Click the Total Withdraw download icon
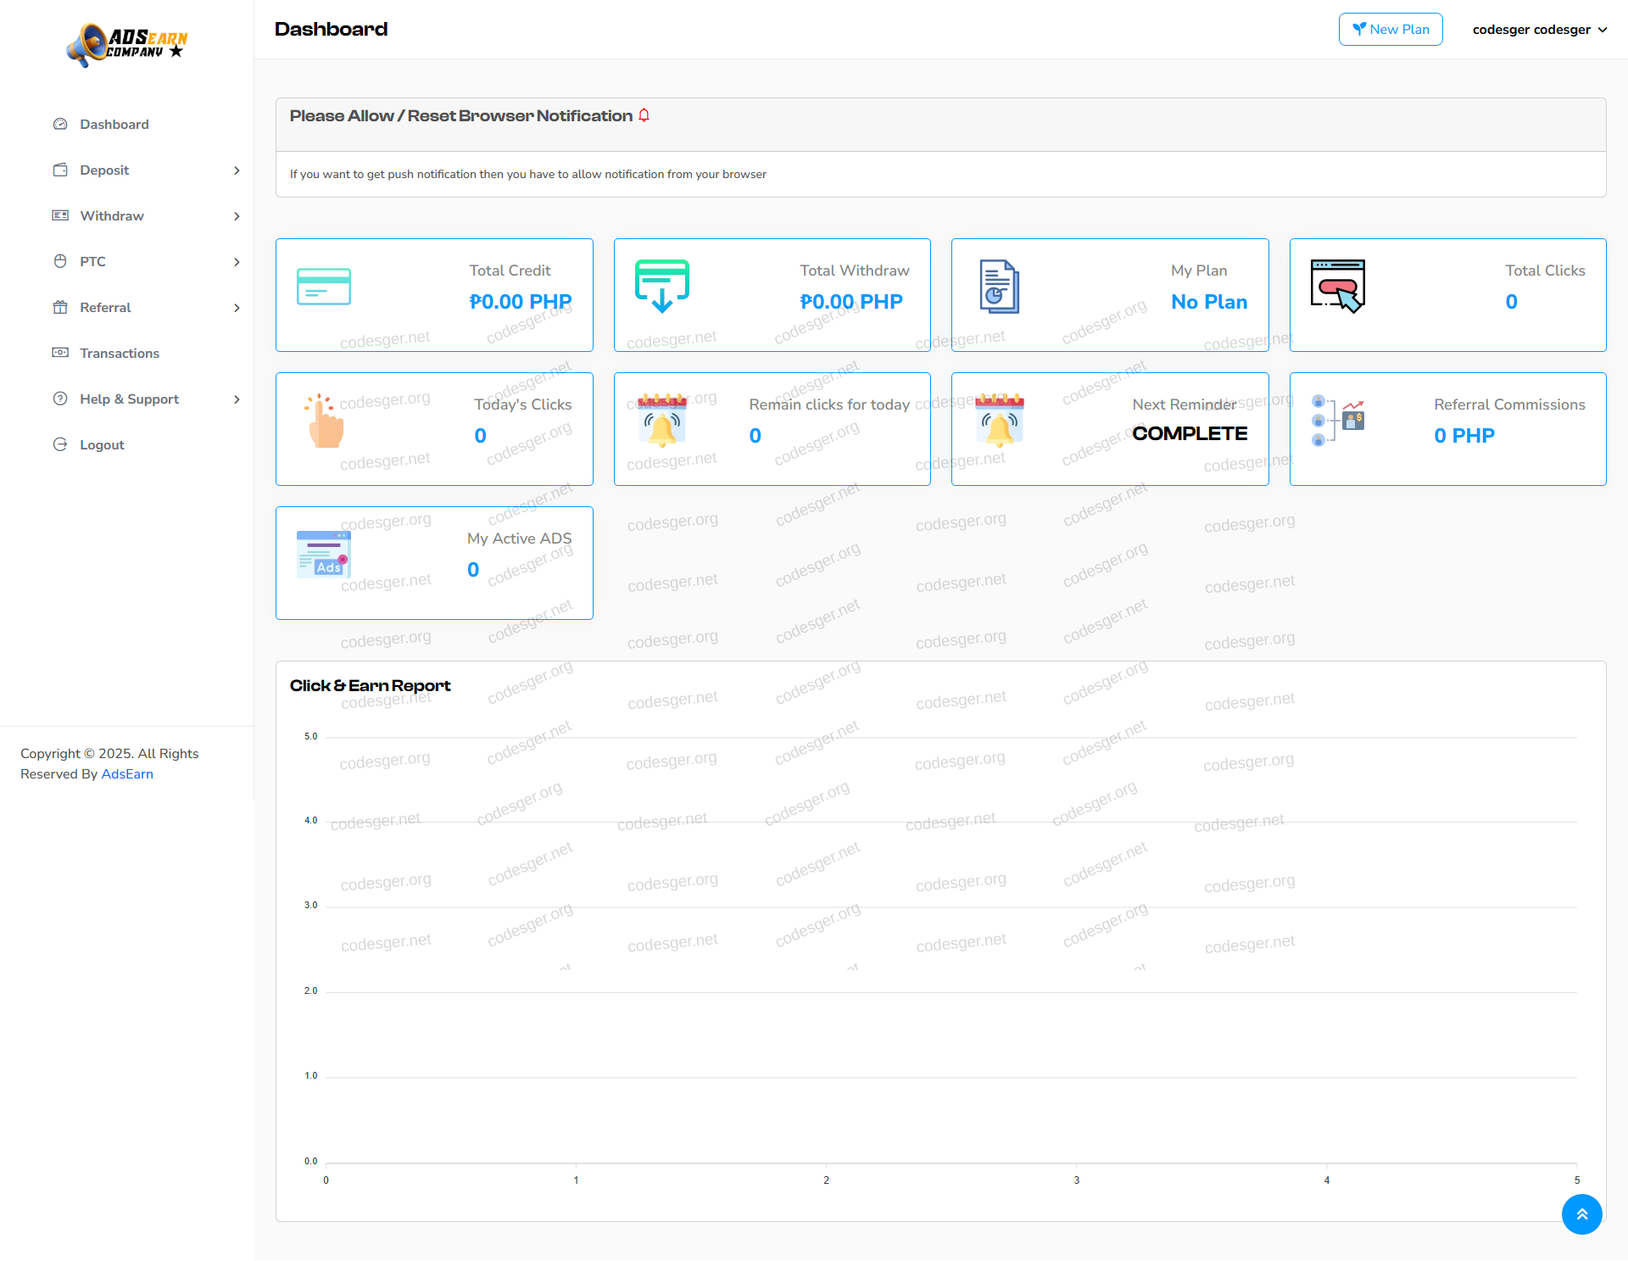Image resolution: width=1628 pixels, height=1261 pixels. coord(661,286)
